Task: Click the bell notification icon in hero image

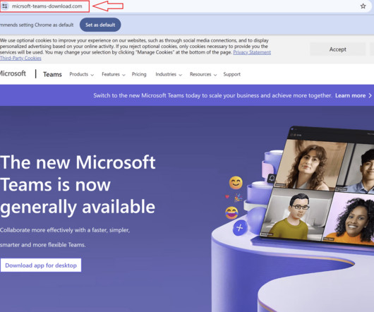Action: pyautogui.click(x=272, y=178)
